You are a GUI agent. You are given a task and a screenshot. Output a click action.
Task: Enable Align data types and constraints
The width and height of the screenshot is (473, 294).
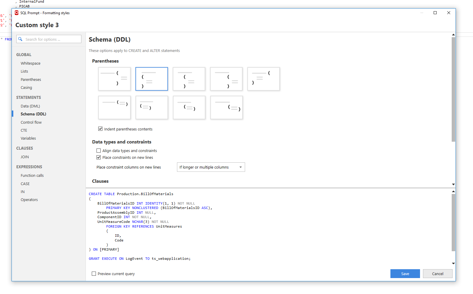click(99, 151)
